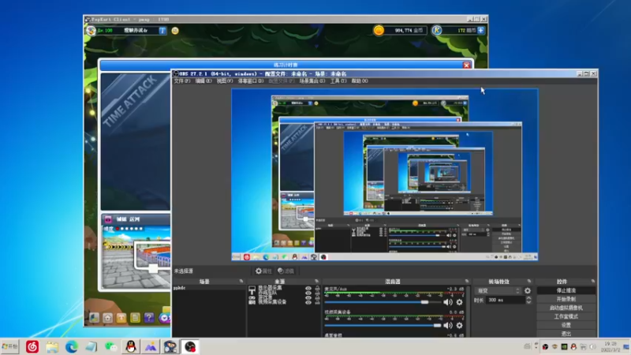The height and width of the screenshot is (355, 631).
Task: Open gear settings for 视频采集设备 mixer channel
Action: click(459, 325)
